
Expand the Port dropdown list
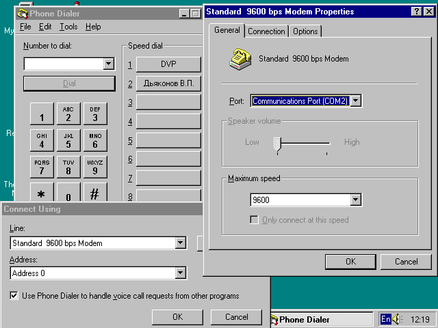coord(356,101)
